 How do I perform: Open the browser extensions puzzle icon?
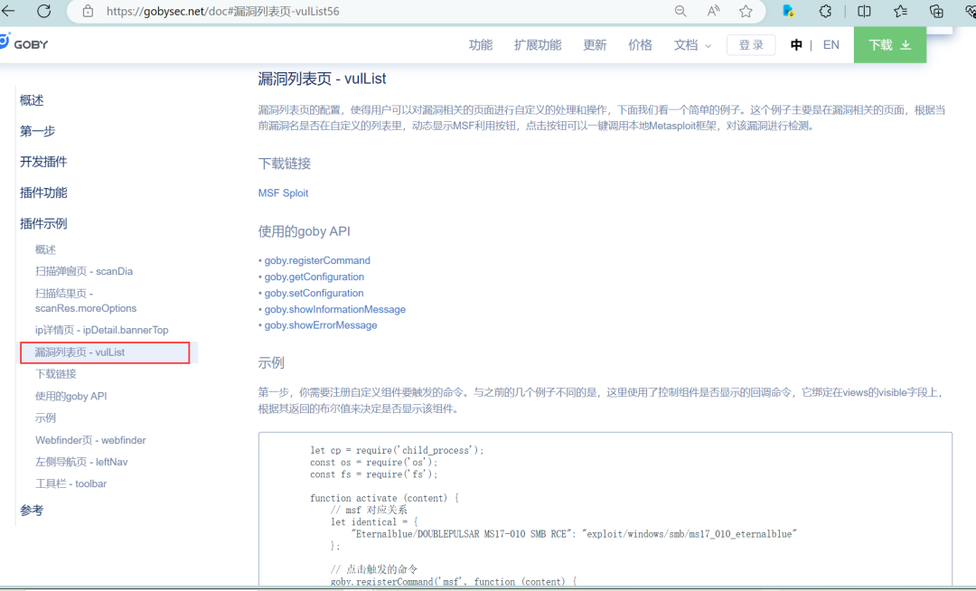click(825, 11)
